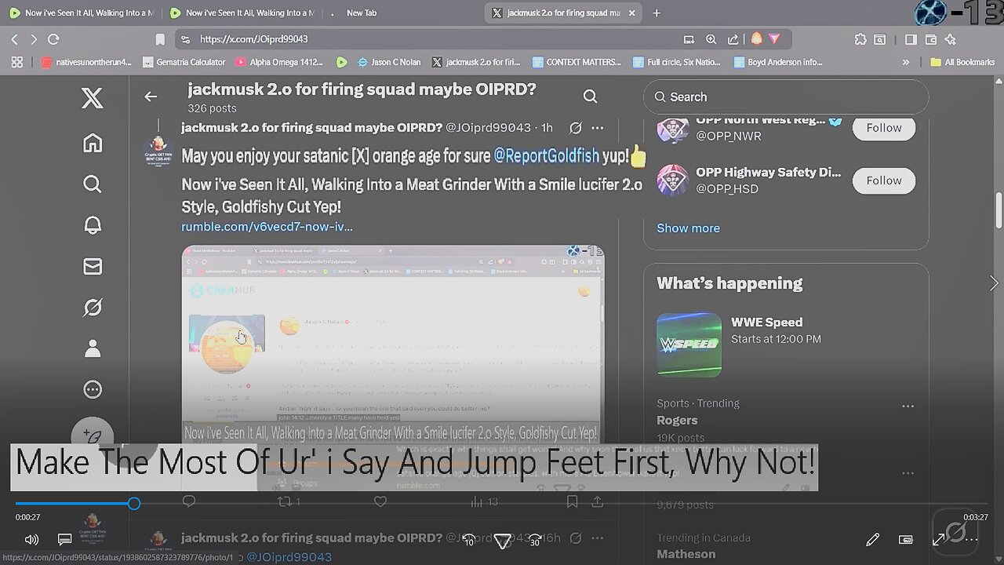The height and width of the screenshot is (565, 1004).
Task: Like the post with the heart icon
Action: pyautogui.click(x=380, y=501)
